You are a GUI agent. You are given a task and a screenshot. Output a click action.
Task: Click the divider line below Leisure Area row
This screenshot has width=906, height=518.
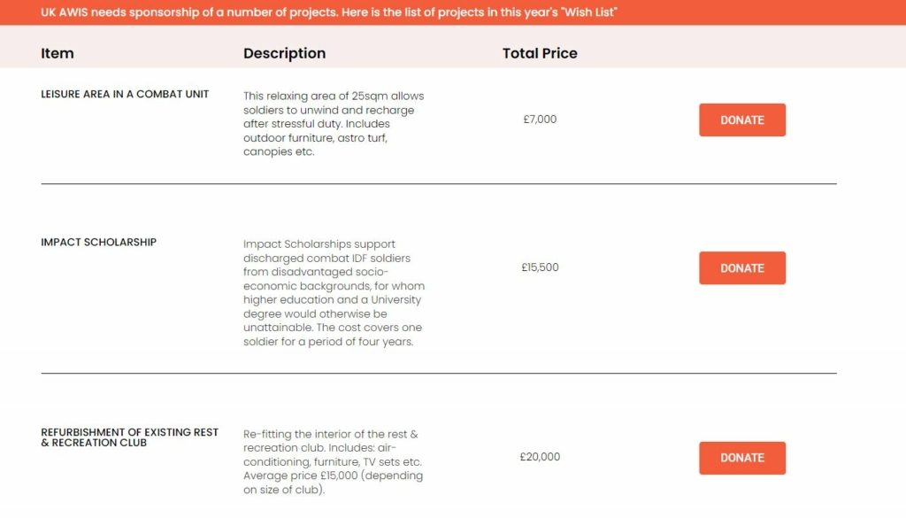pyautogui.click(x=439, y=184)
